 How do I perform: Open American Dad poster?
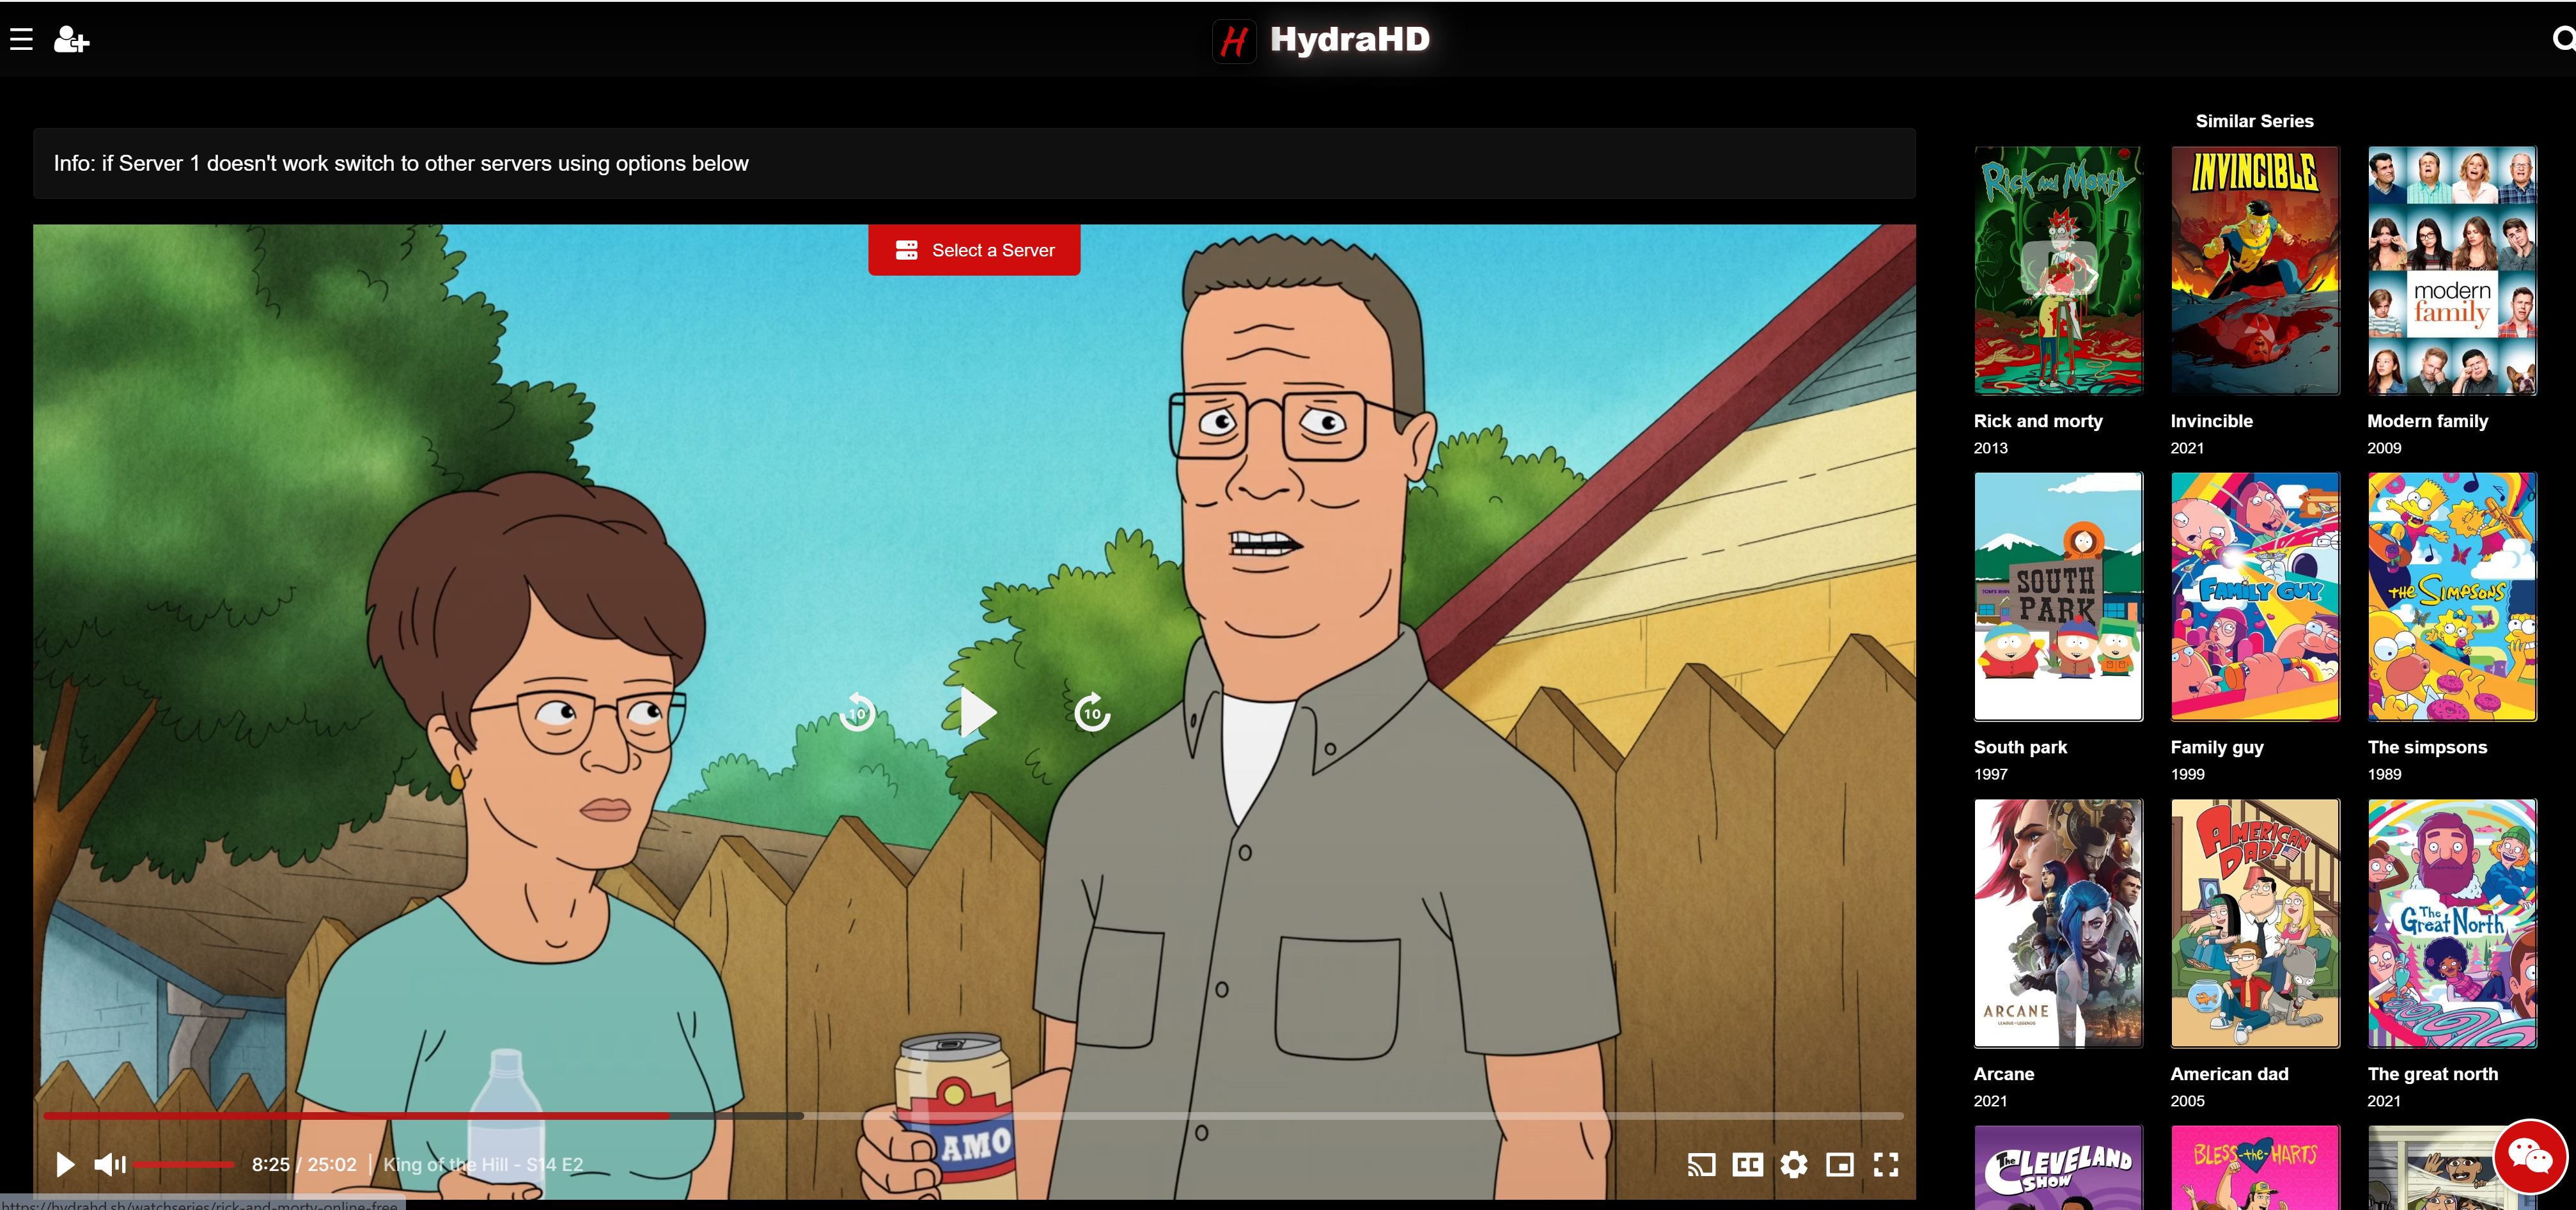point(2255,923)
